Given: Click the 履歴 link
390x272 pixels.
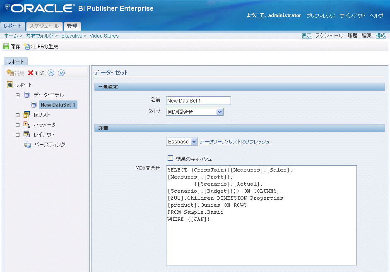Looking at the screenshot, I should [352, 36].
